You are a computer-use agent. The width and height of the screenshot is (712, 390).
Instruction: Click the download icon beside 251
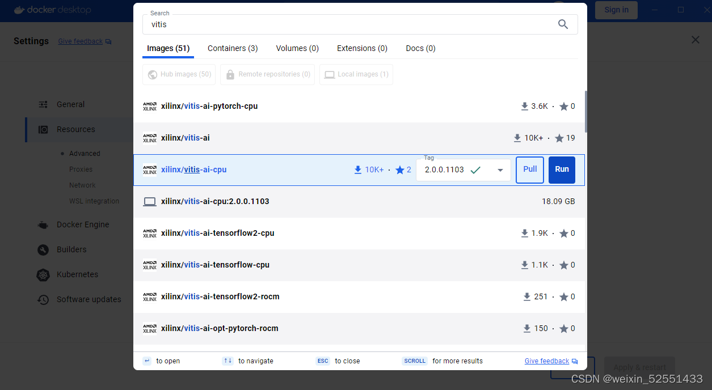pyautogui.click(x=527, y=296)
